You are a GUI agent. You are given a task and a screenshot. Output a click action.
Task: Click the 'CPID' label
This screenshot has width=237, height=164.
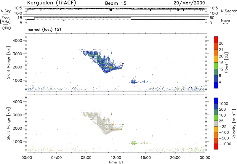7,28
